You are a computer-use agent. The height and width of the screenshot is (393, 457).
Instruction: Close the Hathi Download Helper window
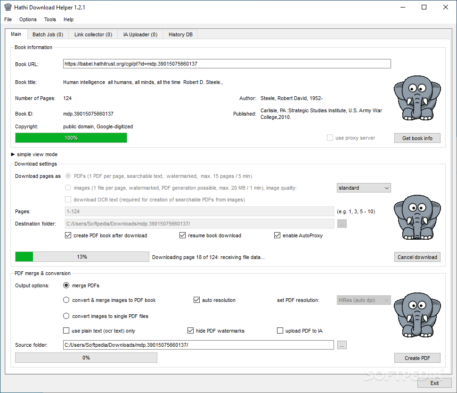pos(446,7)
